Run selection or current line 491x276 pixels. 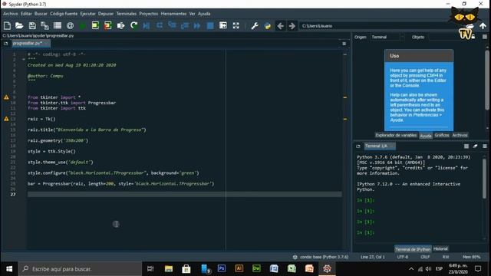[120, 25]
